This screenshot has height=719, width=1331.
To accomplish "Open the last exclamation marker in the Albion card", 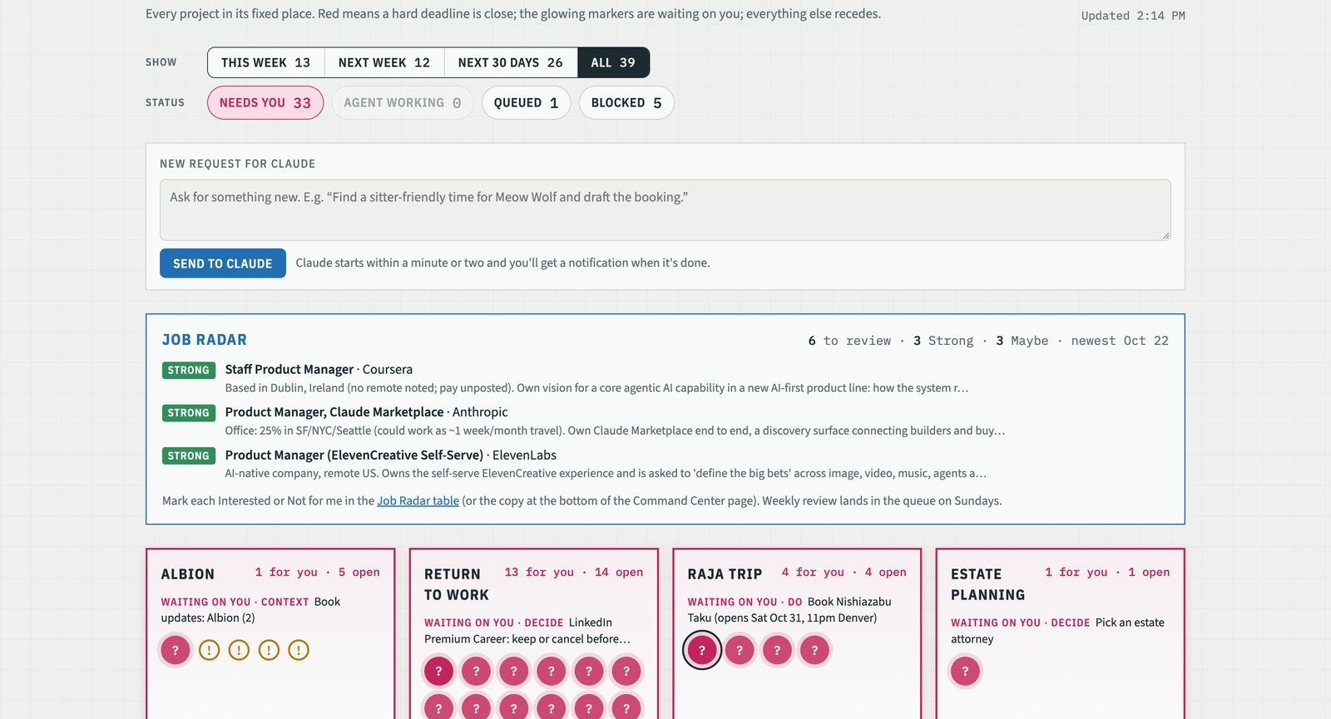I will 299,650.
